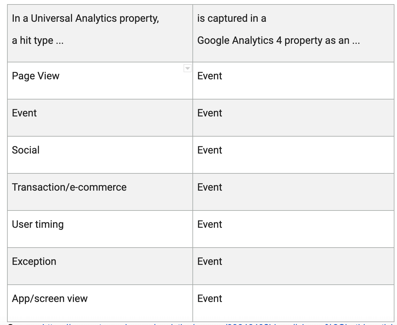This screenshot has width=397, height=325.
Task: Click Event value in the Event row
Action: [x=210, y=113]
